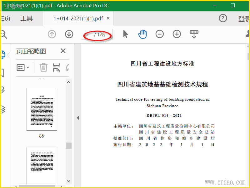Activate the hand pan tool
The image size is (250, 188).
coord(142,34)
